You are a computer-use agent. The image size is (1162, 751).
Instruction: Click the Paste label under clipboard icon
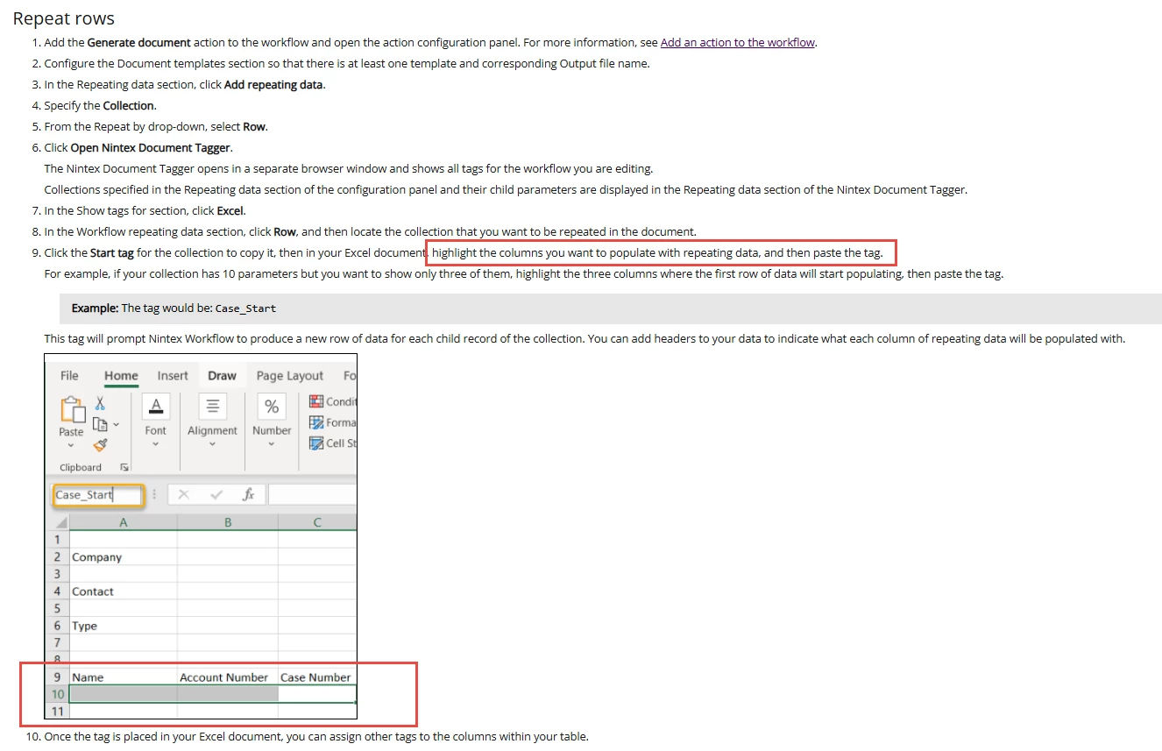point(71,432)
